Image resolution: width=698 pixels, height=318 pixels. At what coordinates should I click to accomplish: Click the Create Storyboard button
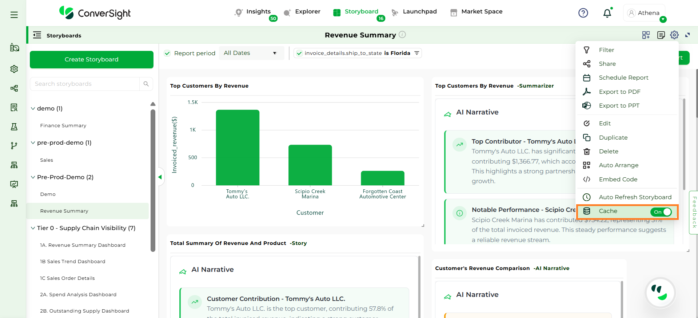[92, 60]
